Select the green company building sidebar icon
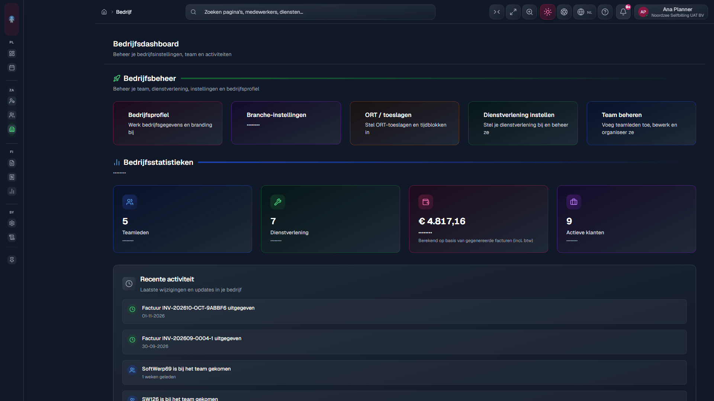714x401 pixels. pos(12,129)
